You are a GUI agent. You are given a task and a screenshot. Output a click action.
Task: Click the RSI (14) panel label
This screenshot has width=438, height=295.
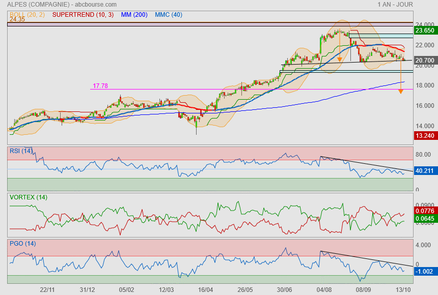click(21, 150)
